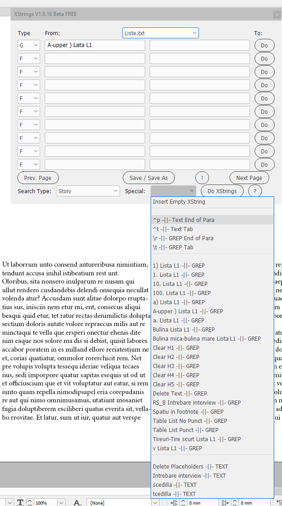The width and height of the screenshot is (282, 506).
Task: Click the left indent icon
Action: (x=174, y=503)
